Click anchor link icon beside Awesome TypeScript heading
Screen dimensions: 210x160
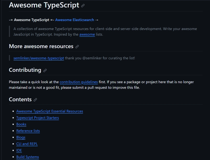83,6
